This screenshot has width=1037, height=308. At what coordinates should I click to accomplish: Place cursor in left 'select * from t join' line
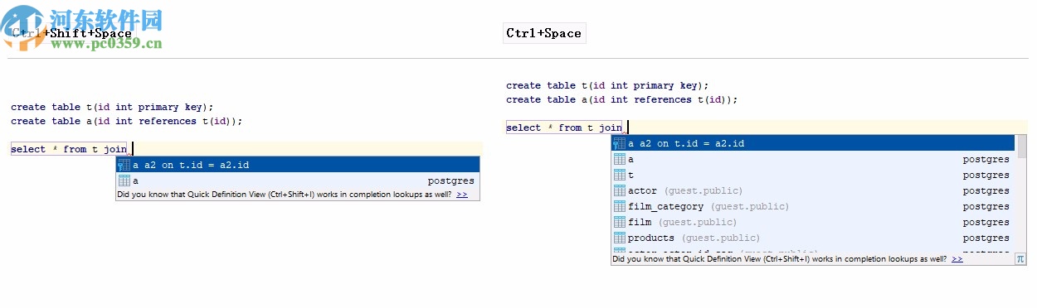(69, 149)
